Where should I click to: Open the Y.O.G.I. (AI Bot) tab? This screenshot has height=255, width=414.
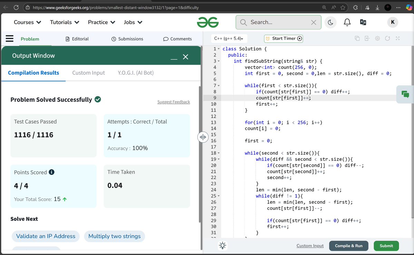(x=136, y=73)
